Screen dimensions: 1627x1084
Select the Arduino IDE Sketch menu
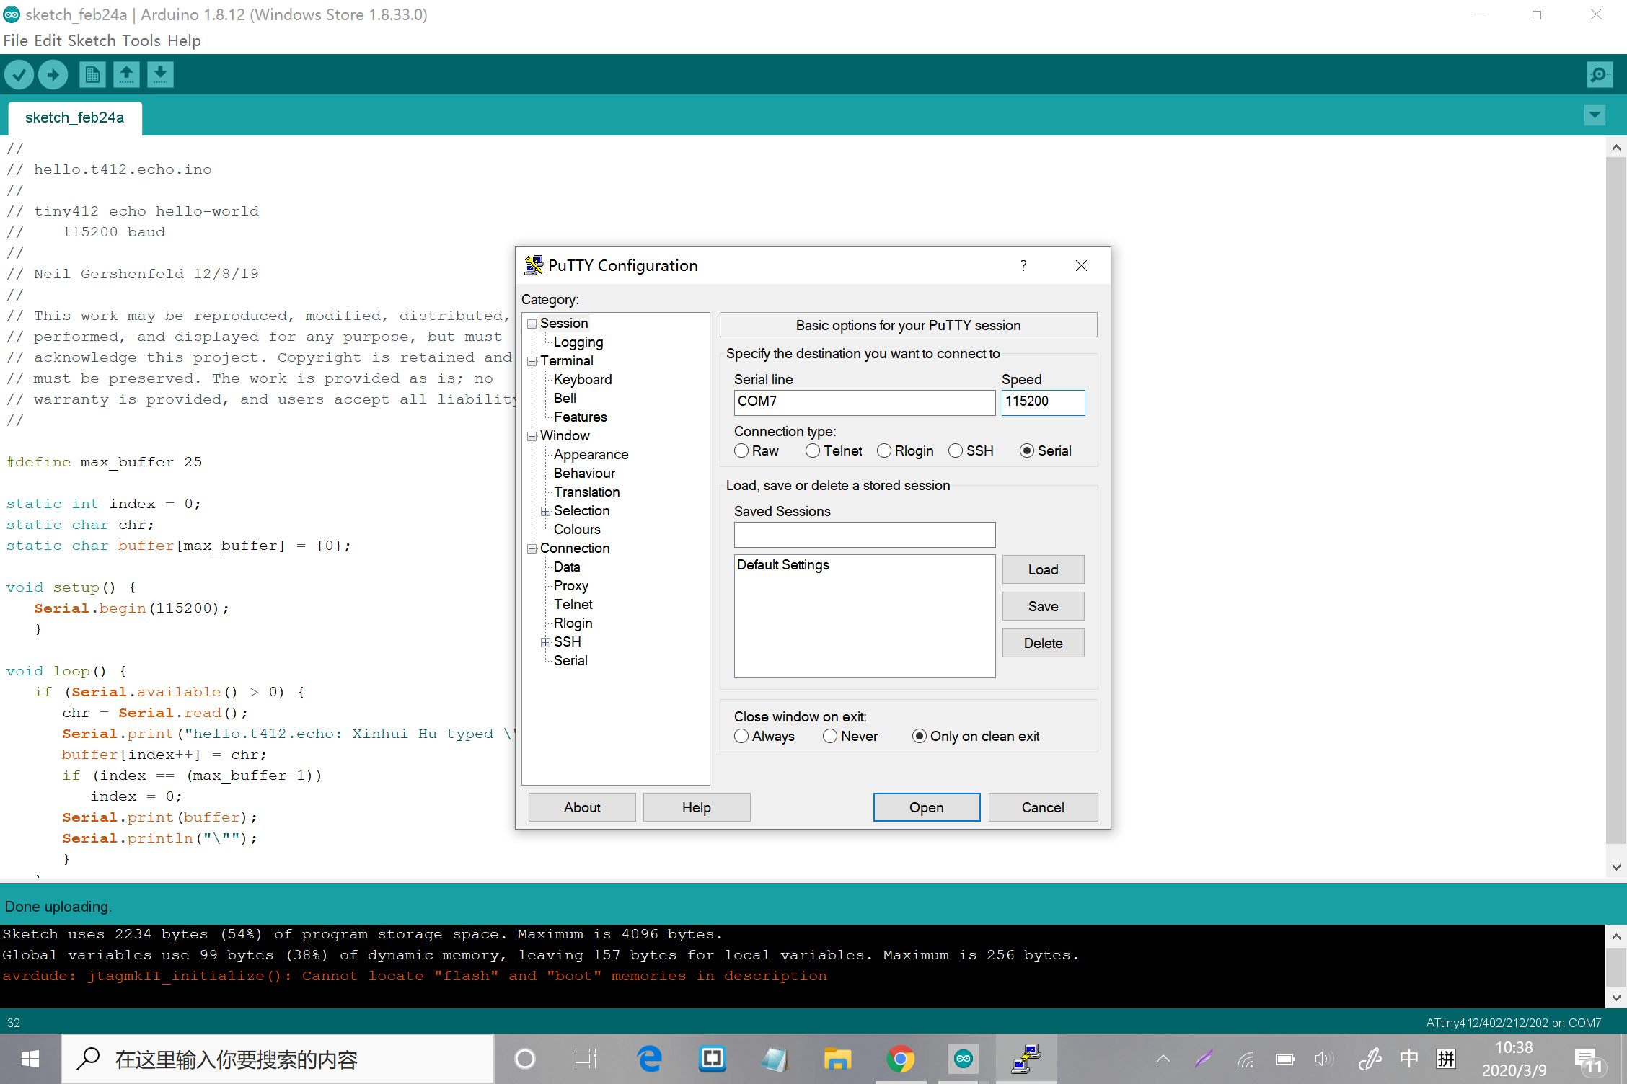(x=91, y=40)
